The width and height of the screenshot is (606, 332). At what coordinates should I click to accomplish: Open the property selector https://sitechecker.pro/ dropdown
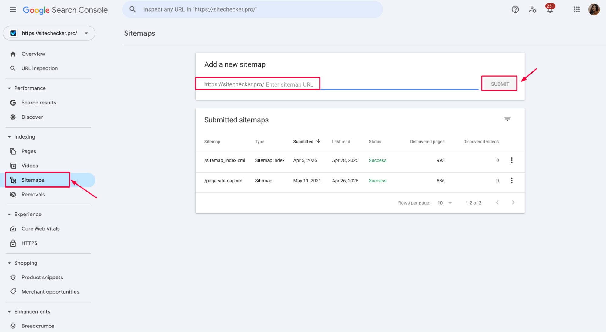point(49,33)
